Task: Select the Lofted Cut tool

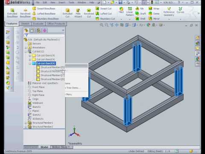Action: pyautogui.click(x=104, y=14)
